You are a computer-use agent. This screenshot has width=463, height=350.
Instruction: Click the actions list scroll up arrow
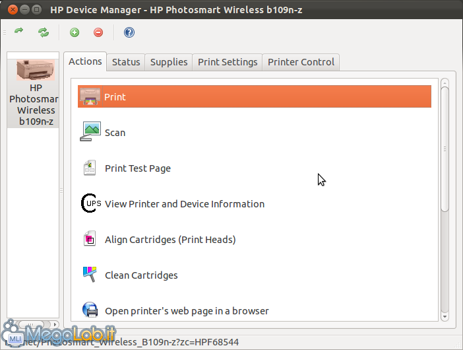445,82
